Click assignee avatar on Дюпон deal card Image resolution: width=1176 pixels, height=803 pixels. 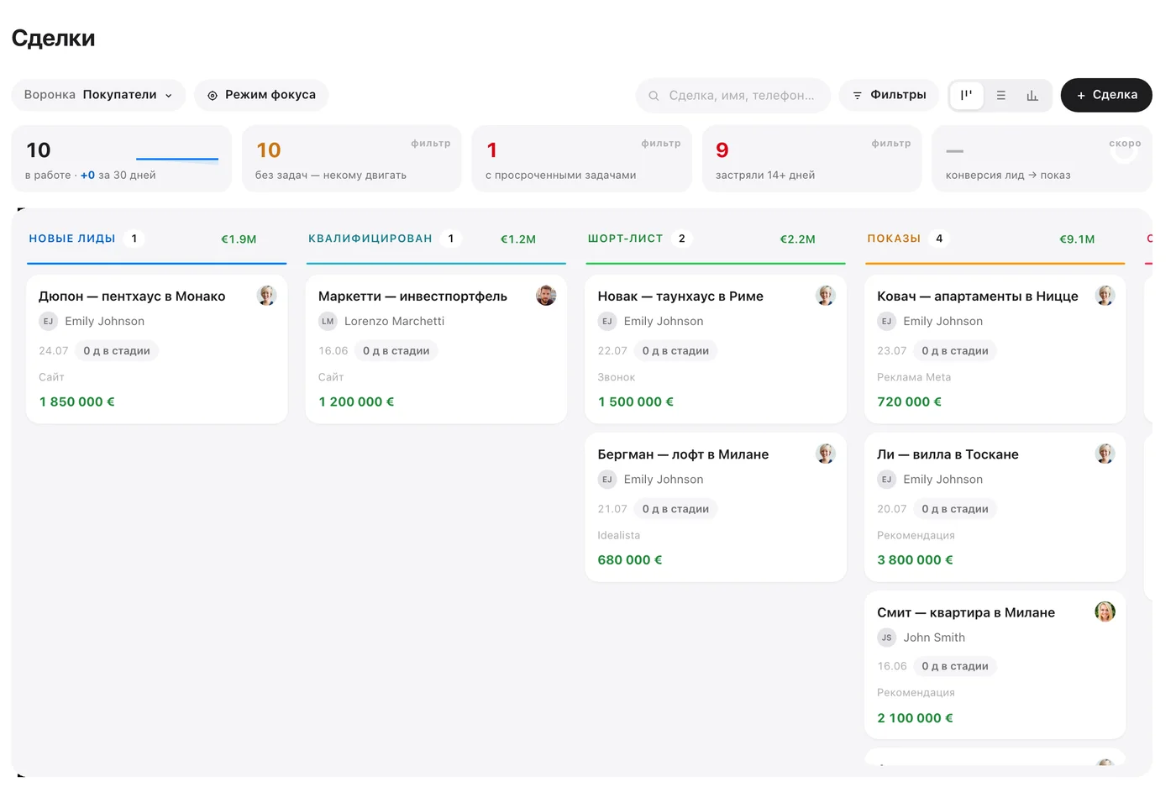coord(266,296)
